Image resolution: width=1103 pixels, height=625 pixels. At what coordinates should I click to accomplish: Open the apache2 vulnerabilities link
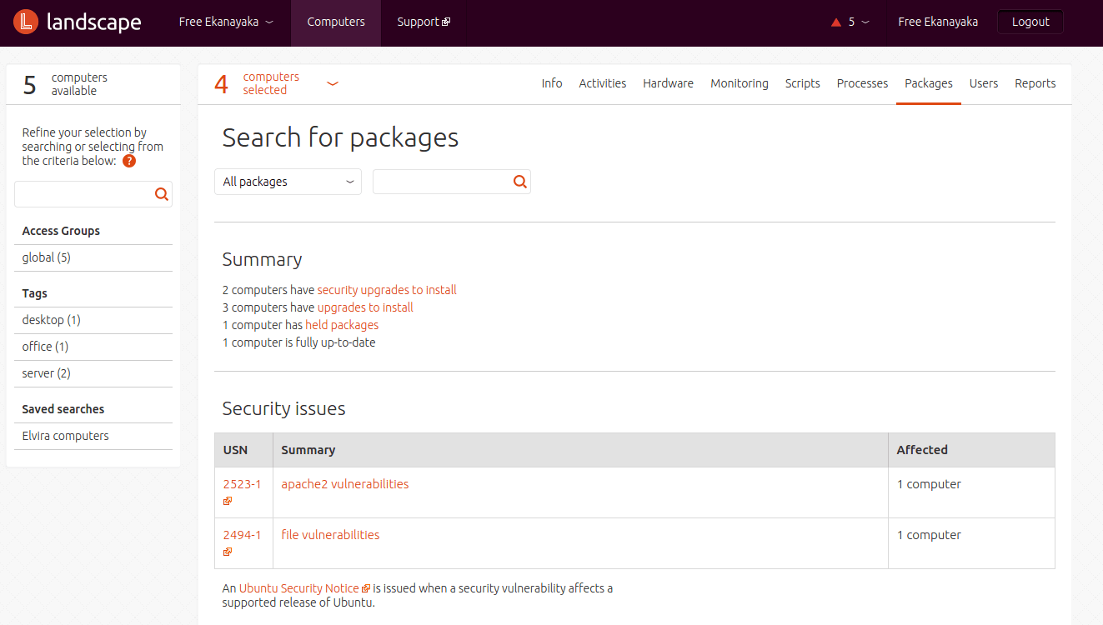tap(345, 484)
